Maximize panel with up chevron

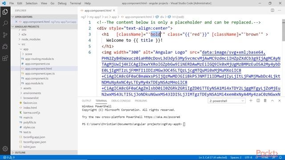[272, 100]
